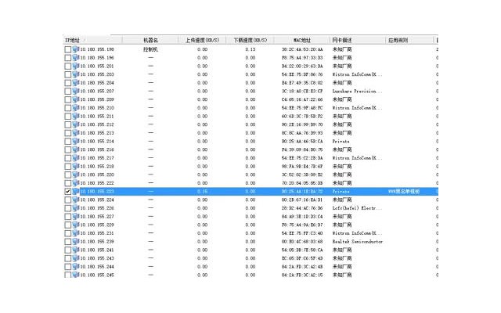Select the 未知厂商 cell in the .196 row
Image resolution: width=501 pixels, height=313 pixels.
click(342, 57)
